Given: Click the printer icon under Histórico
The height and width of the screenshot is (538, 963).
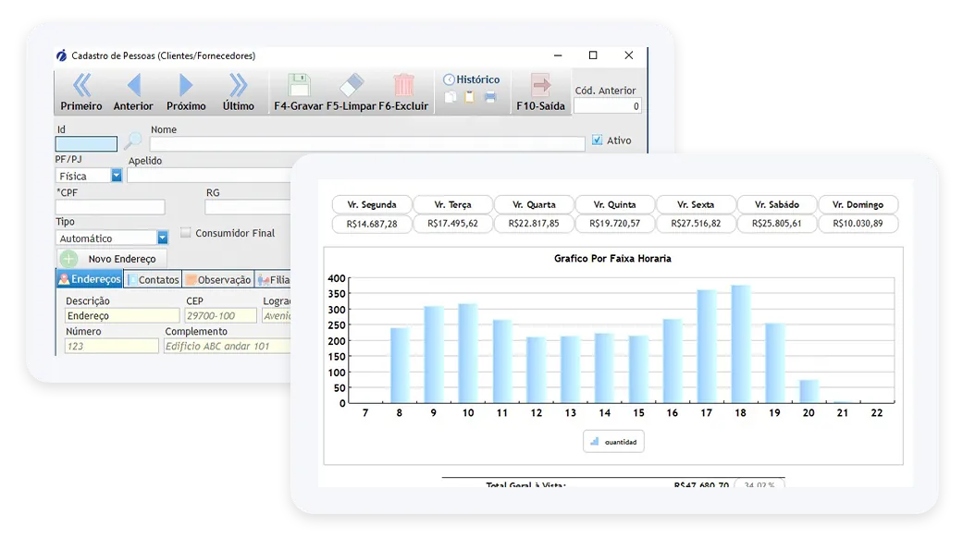Looking at the screenshot, I should [490, 97].
